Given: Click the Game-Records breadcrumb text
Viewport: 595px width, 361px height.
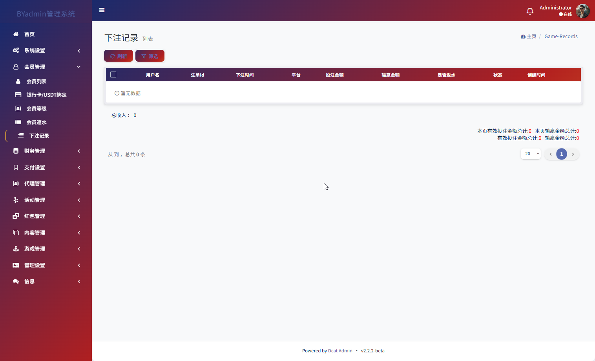Looking at the screenshot, I should 561,37.
